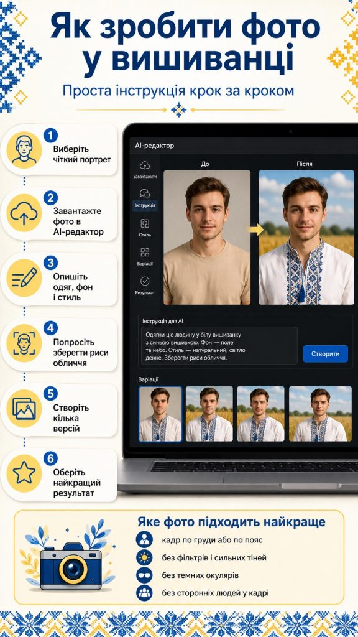Select the Після vyshyvanka result photo
Screen dimensions: 358x637
click(x=306, y=237)
